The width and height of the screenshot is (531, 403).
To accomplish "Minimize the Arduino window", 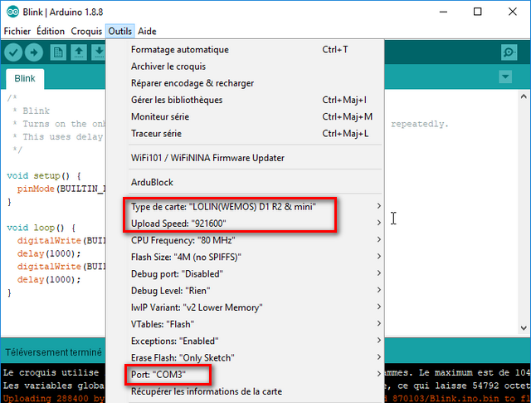I will click(443, 12).
